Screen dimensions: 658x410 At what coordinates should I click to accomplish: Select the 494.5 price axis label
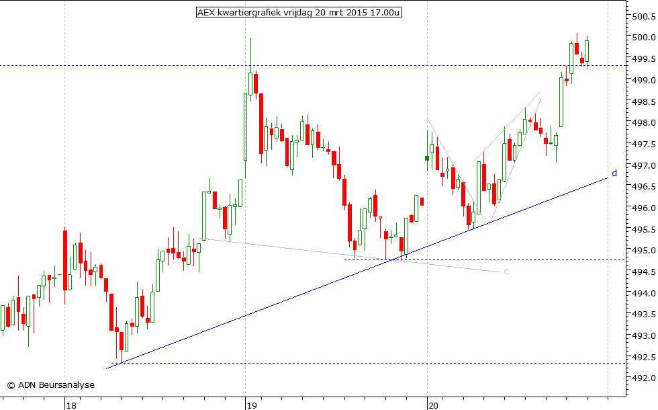coord(644,272)
